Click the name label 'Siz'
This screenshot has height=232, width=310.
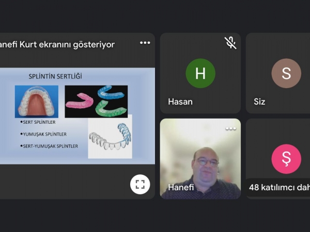tap(259, 102)
